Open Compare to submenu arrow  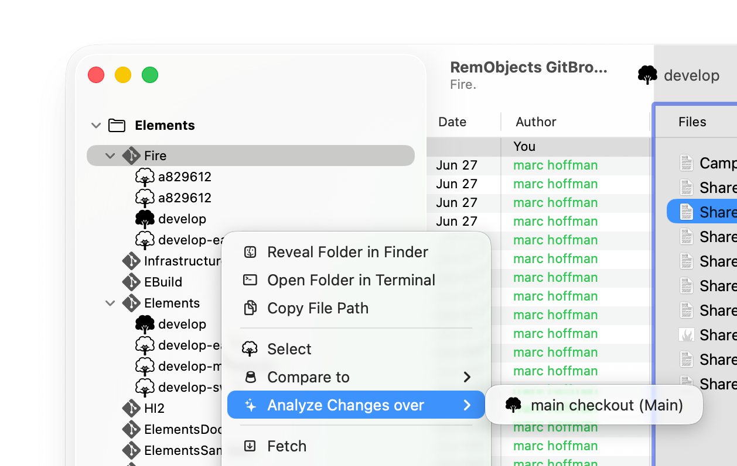click(x=467, y=377)
